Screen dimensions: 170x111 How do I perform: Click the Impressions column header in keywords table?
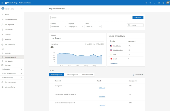click(x=133, y=81)
